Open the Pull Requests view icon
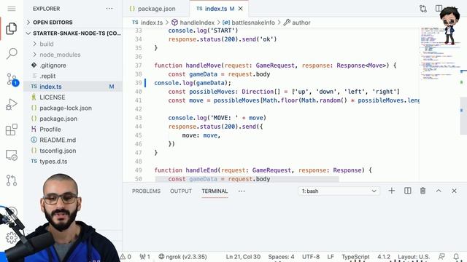This screenshot has width=467, height=262. 12,180
